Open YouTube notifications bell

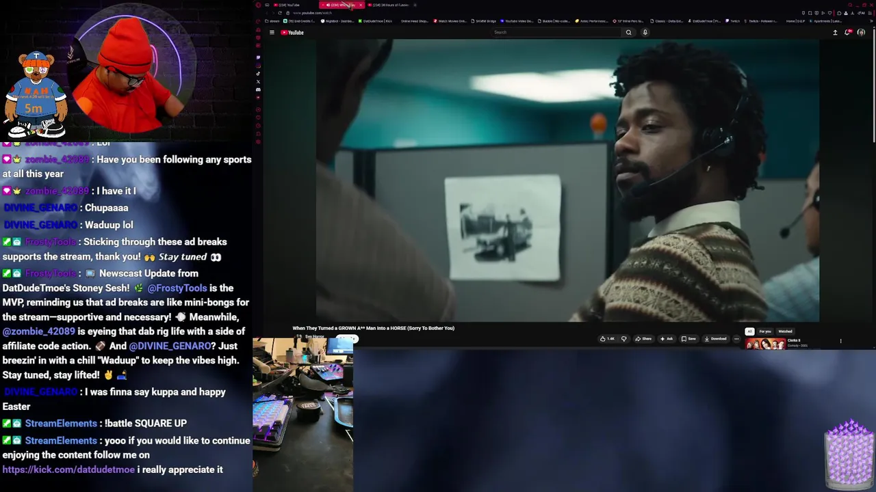click(849, 32)
